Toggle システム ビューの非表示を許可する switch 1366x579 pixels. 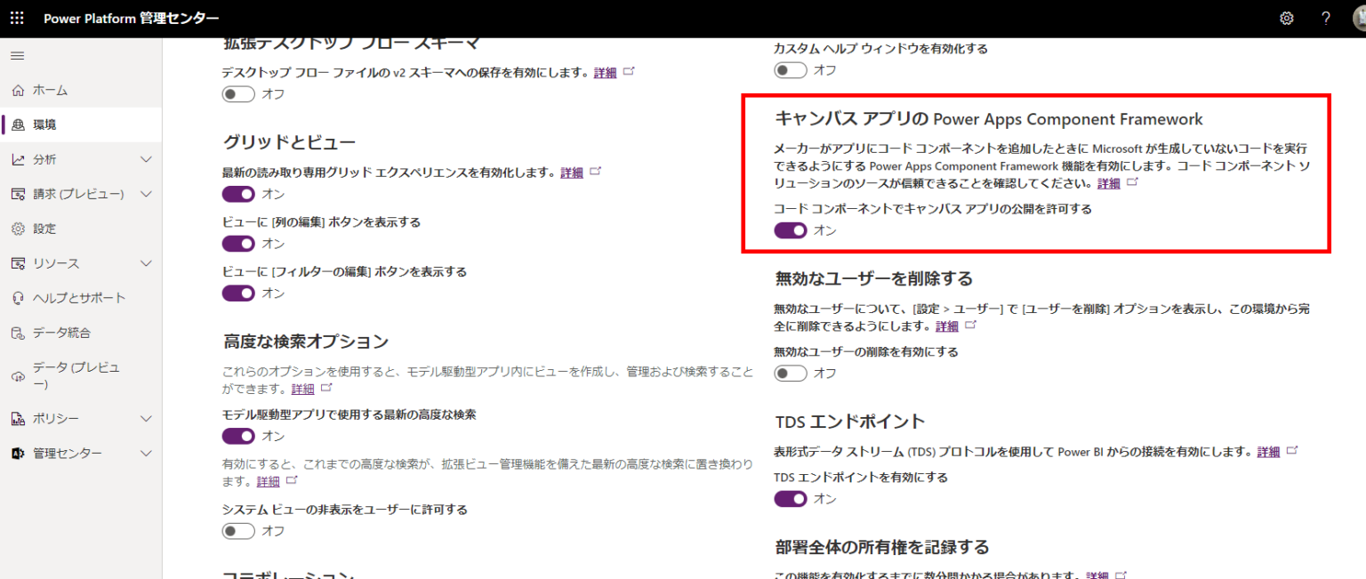point(238,531)
